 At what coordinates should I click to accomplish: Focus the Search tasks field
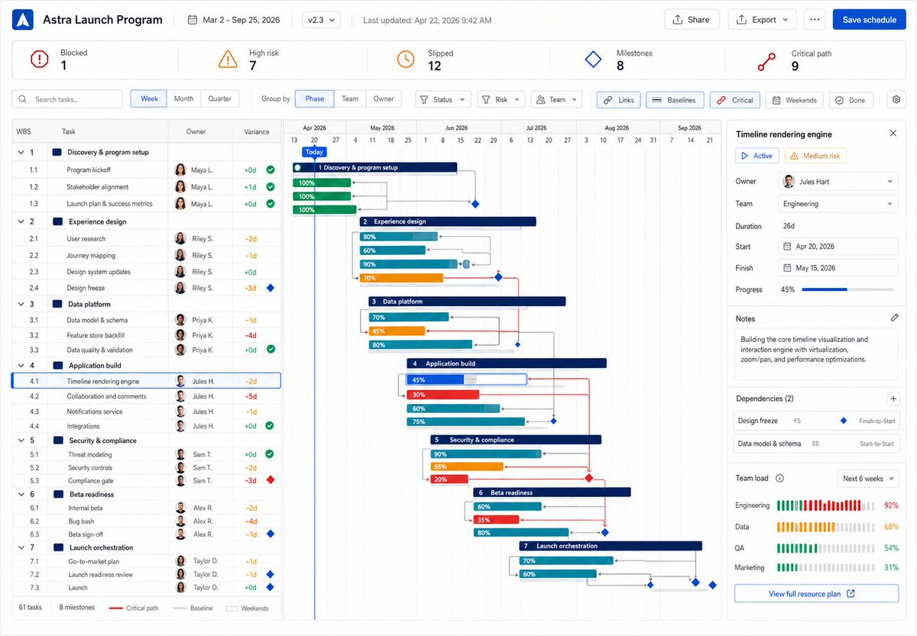tap(67, 99)
